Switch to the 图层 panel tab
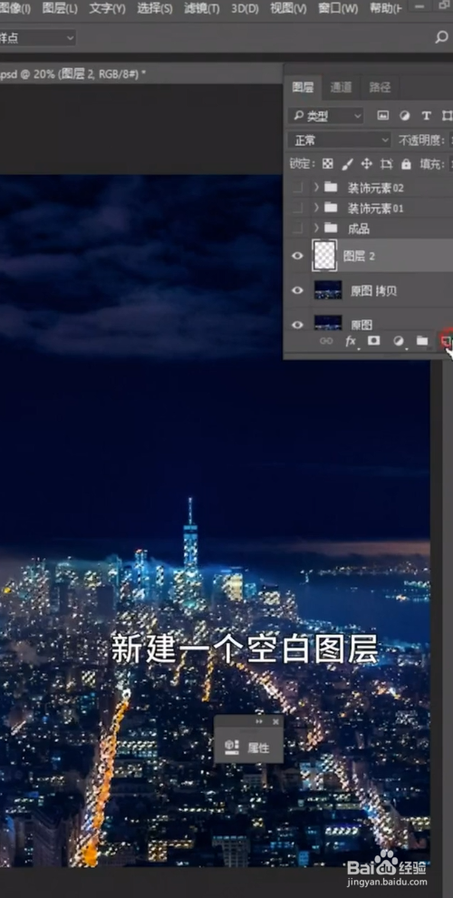453x898 pixels. pyautogui.click(x=304, y=87)
